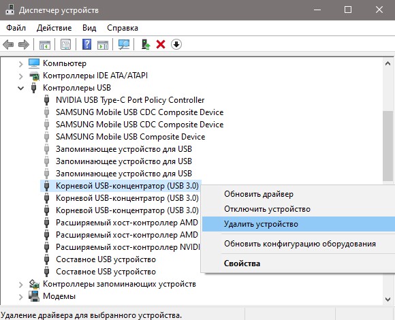395x320 pixels.
Task: Toggle the action pane toolbar icon
Action: pyautogui.click(x=103, y=44)
